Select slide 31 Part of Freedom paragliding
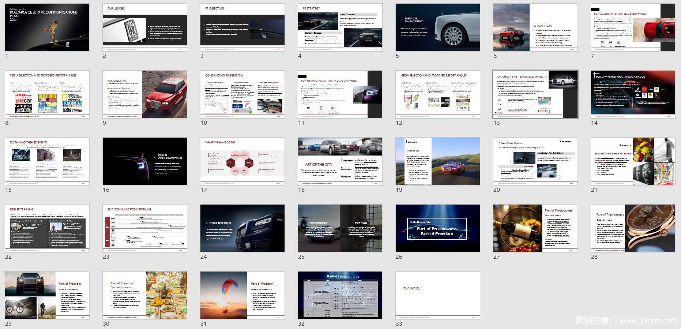This screenshot has height=329, width=681. 242,295
